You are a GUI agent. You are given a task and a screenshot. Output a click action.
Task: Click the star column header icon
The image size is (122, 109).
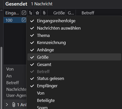click(37, 13)
